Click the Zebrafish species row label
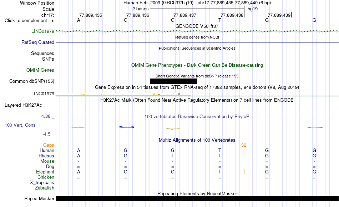This screenshot has height=207, width=339. pyautogui.click(x=45, y=188)
